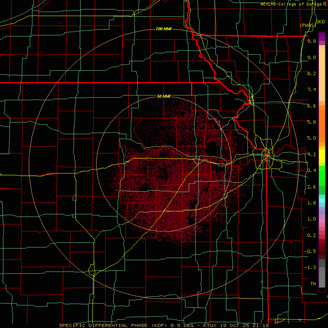
Task: Click the purple top segment of the color bar
Action: (322, 36)
